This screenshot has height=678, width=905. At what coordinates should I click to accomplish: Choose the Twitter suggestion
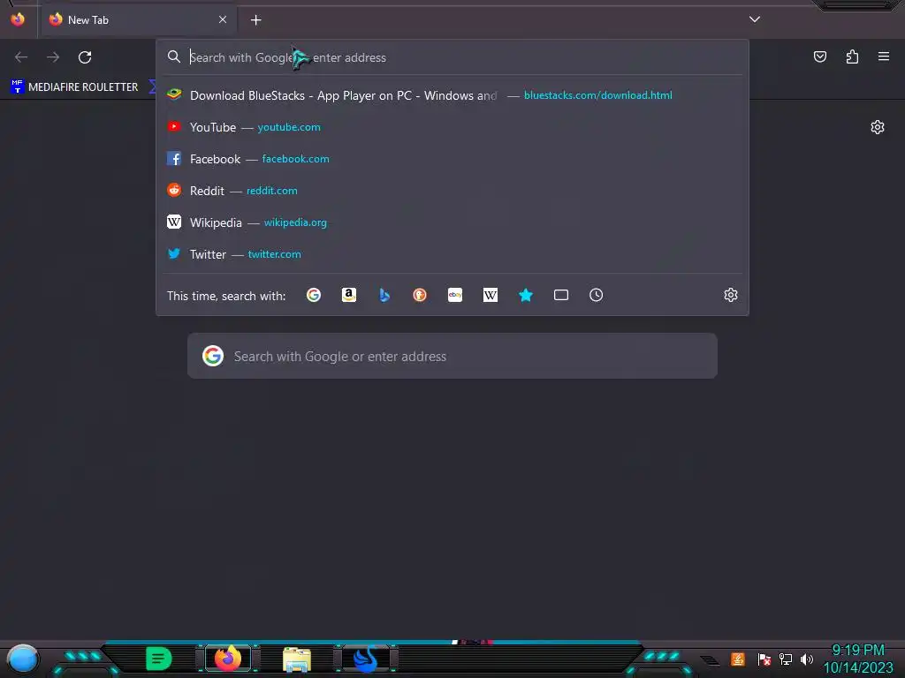[452, 254]
